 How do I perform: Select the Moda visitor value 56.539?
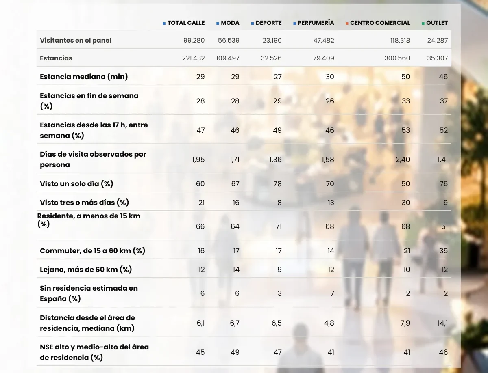(x=229, y=40)
